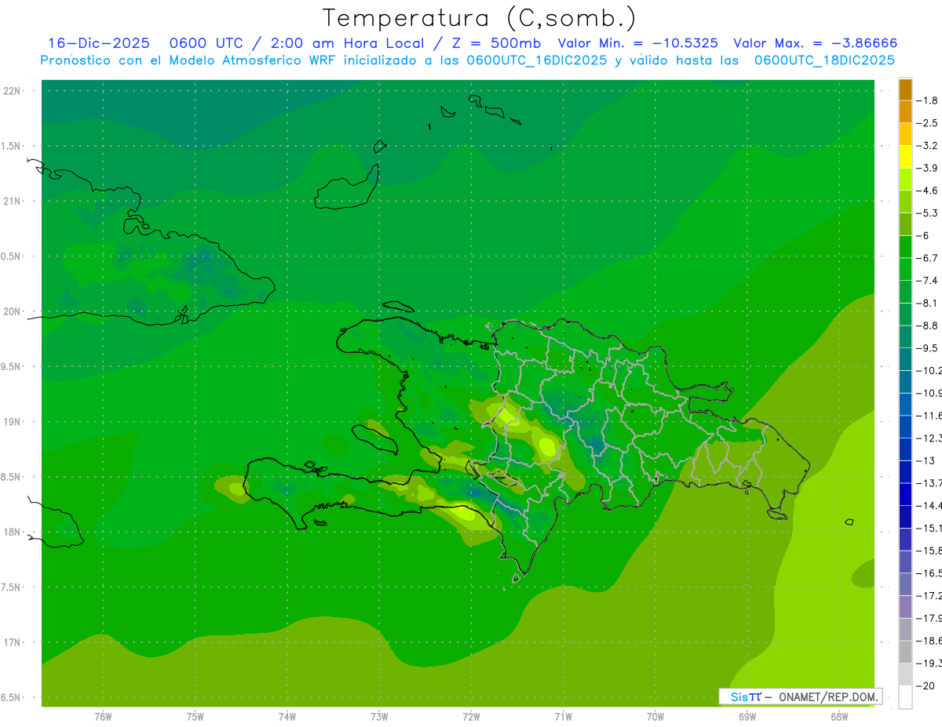Select the 'Z = 500mb' level label
Viewport: 942px width, 727px height.
coord(497,44)
